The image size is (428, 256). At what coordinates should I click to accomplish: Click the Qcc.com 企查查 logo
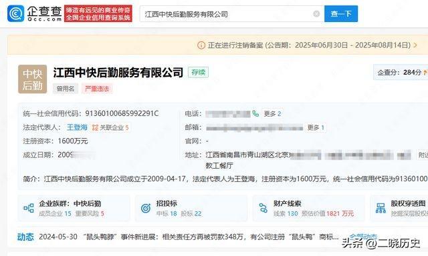[x=35, y=13]
